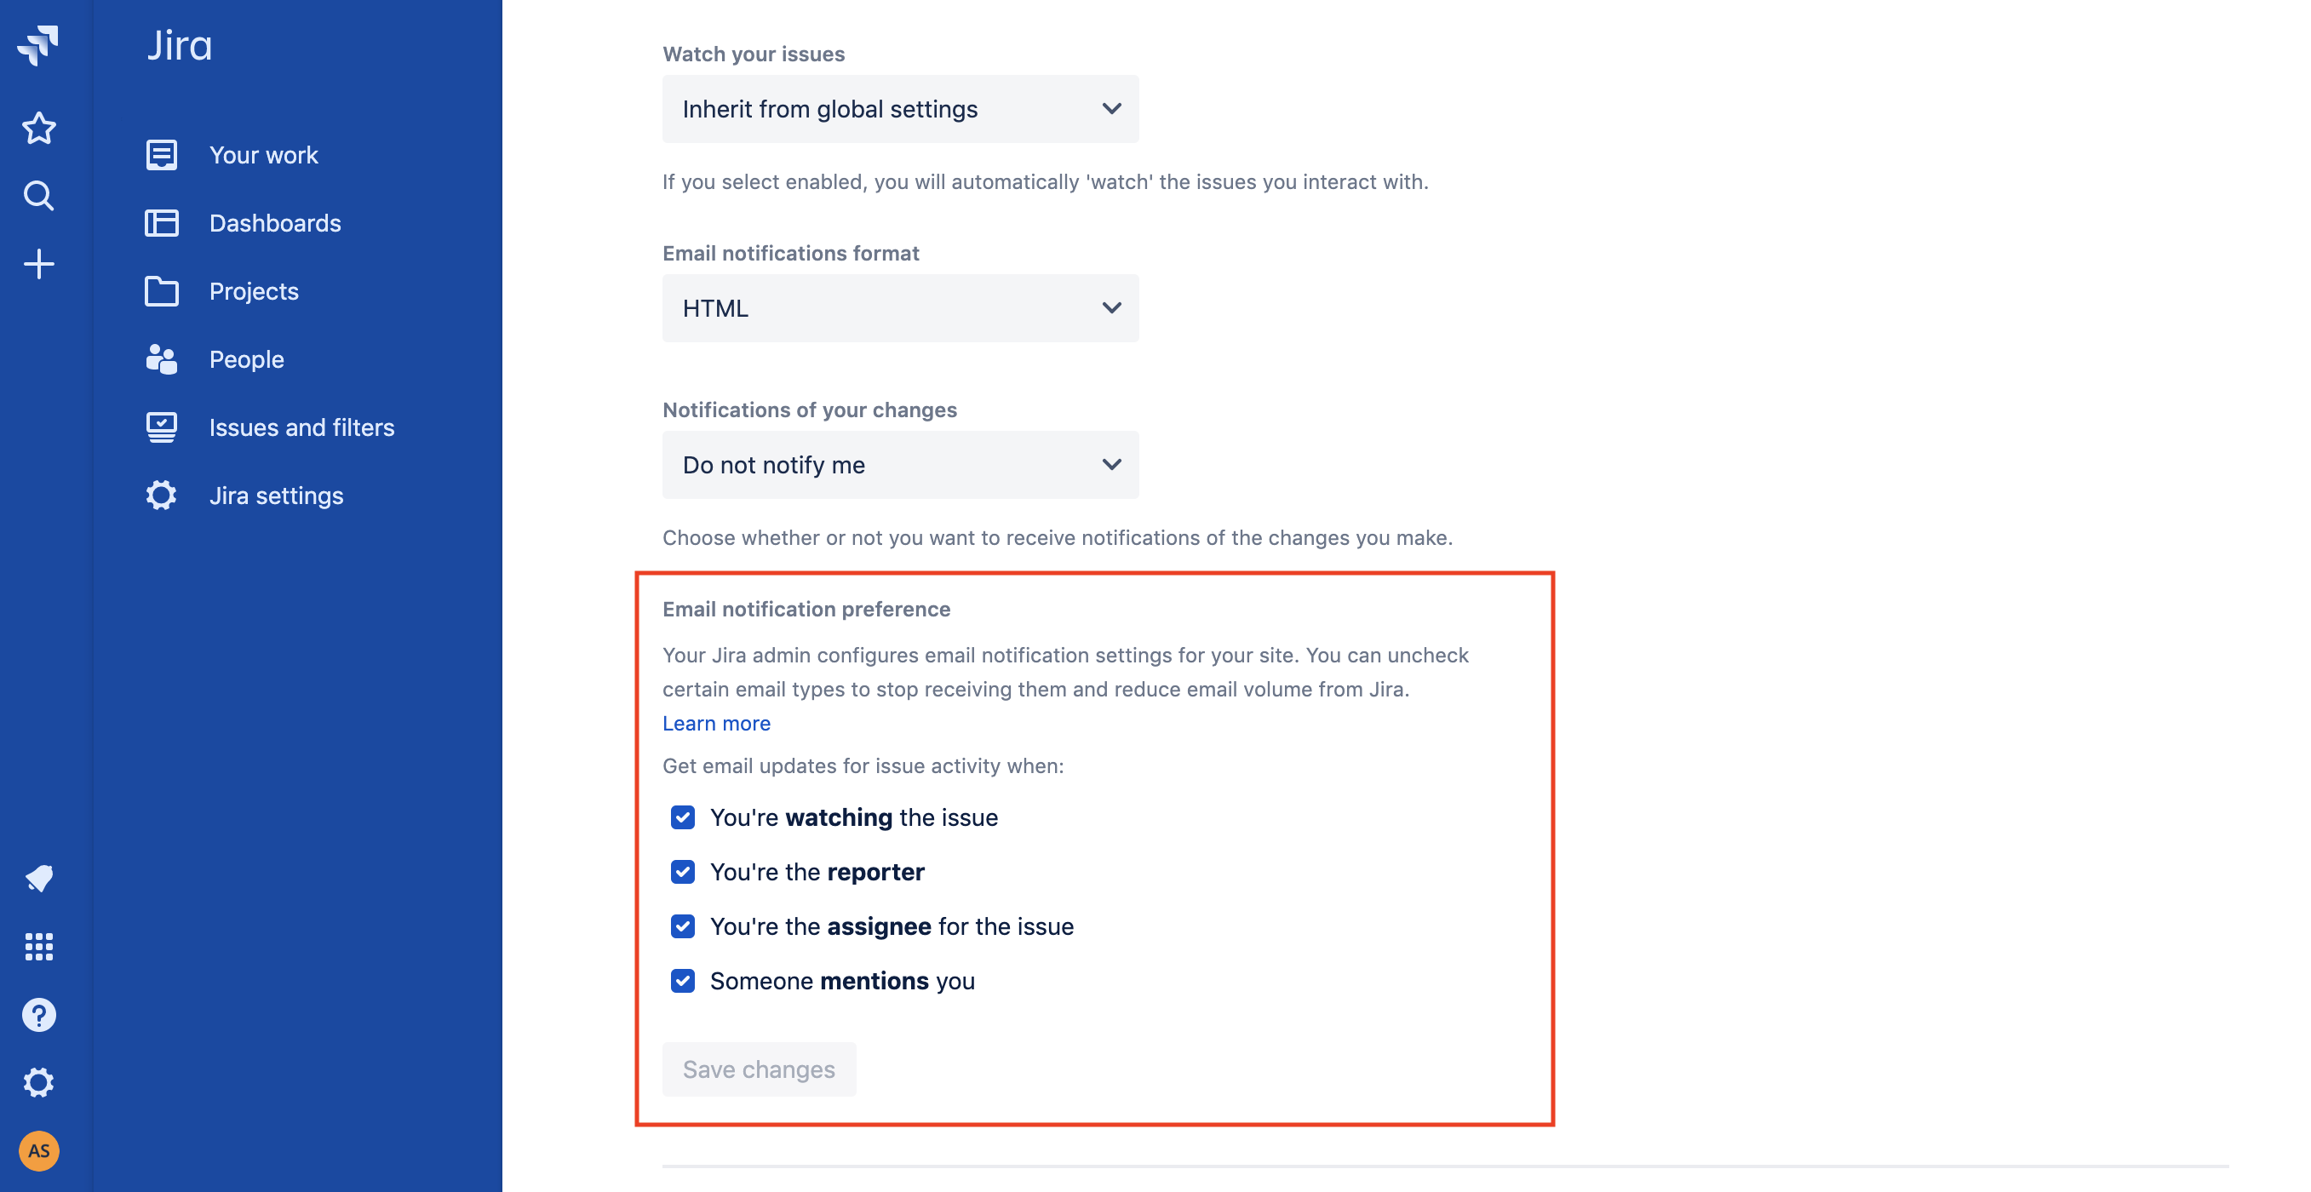Click the AS profile avatar
This screenshot has width=2311, height=1192.
[38, 1151]
